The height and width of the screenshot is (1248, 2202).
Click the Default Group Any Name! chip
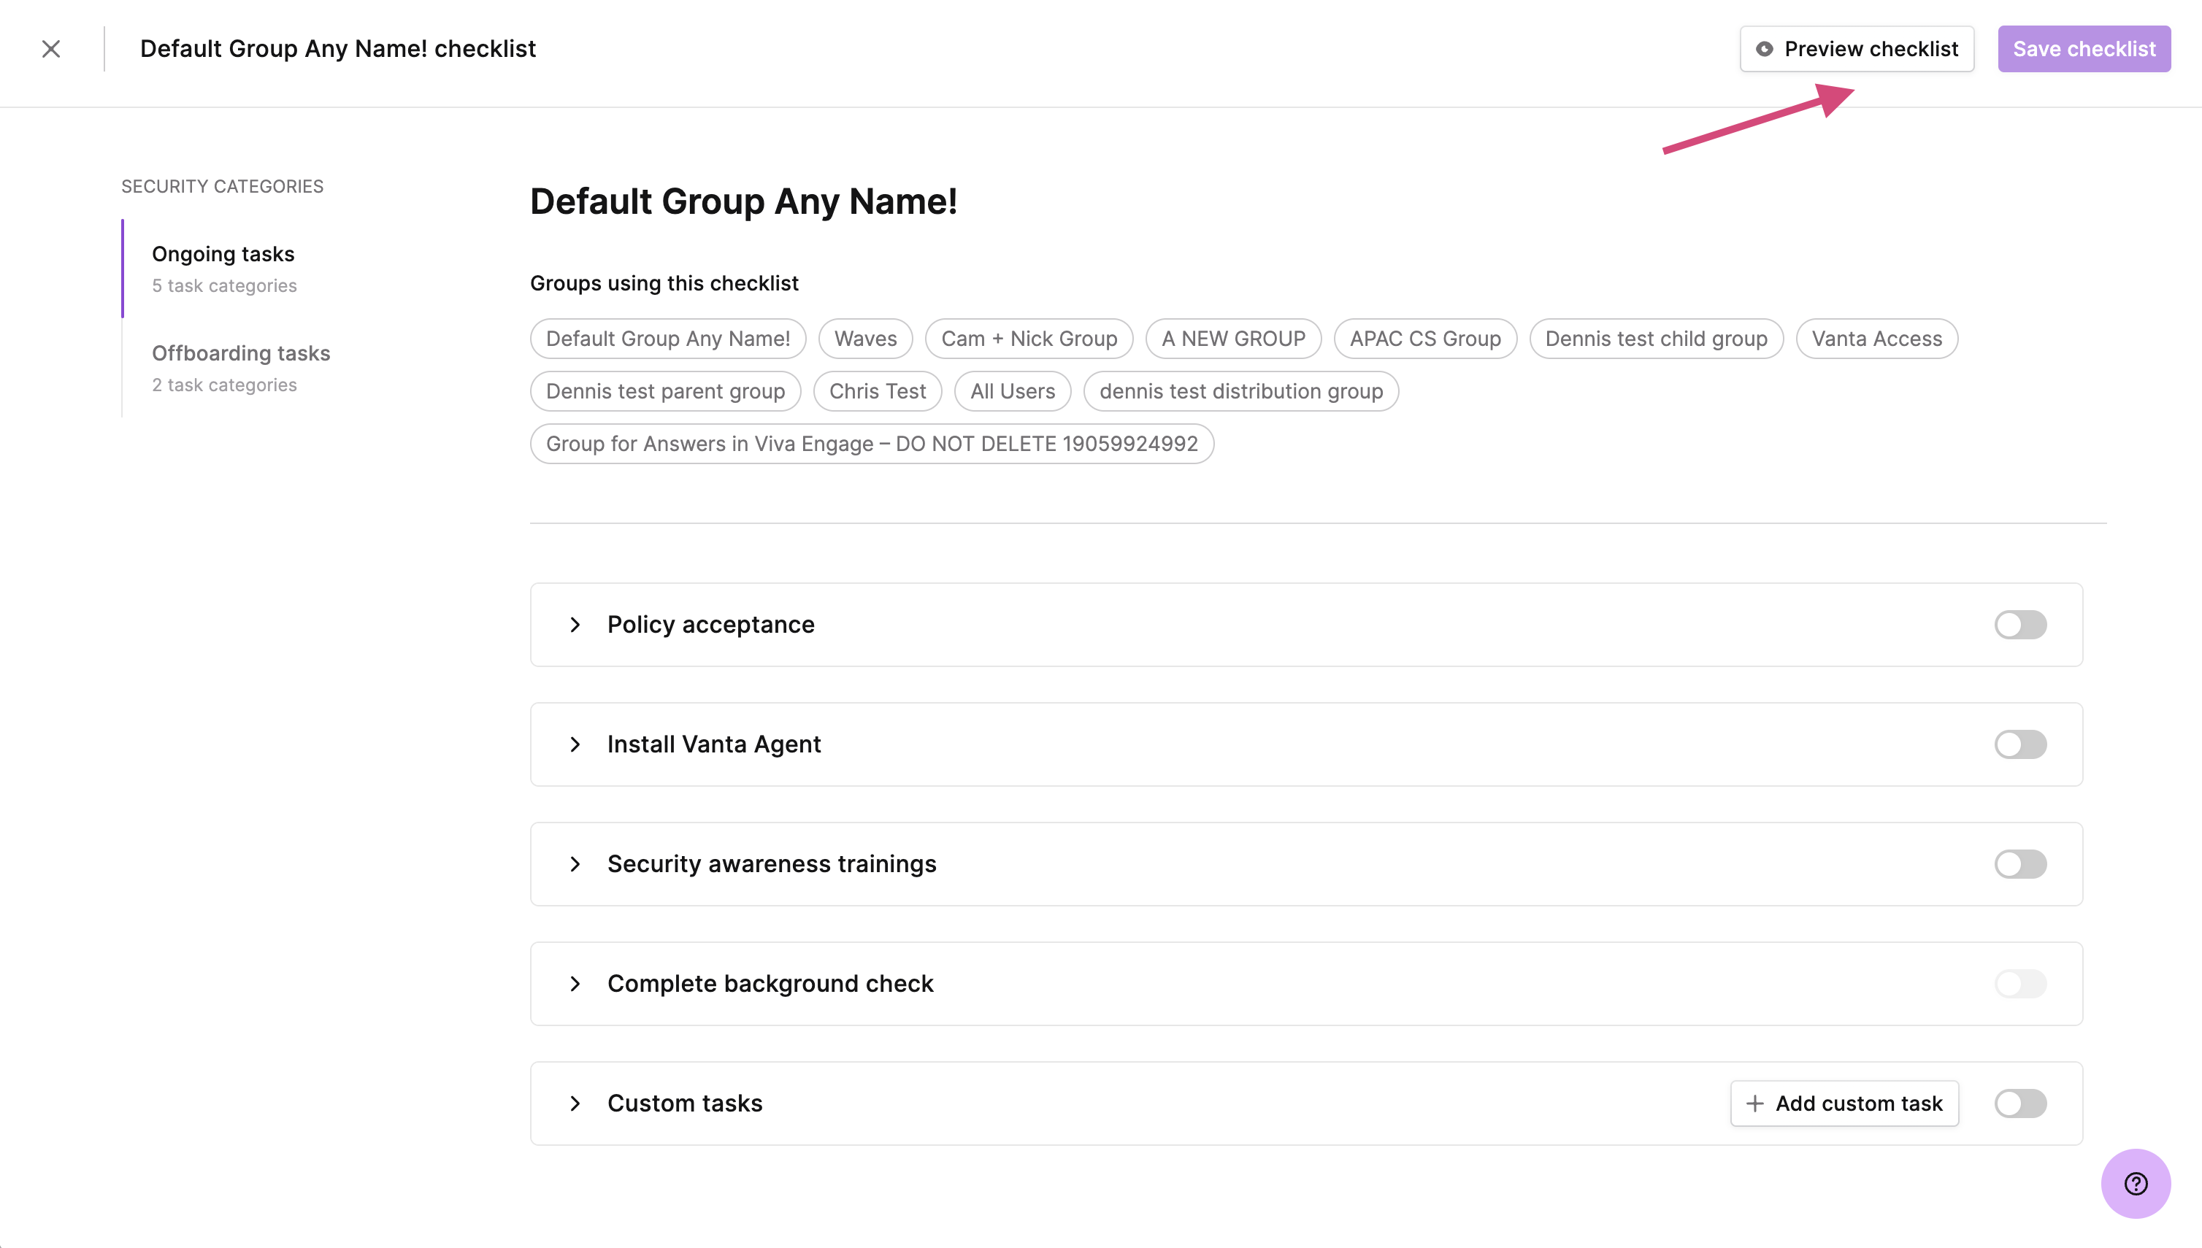(x=668, y=339)
